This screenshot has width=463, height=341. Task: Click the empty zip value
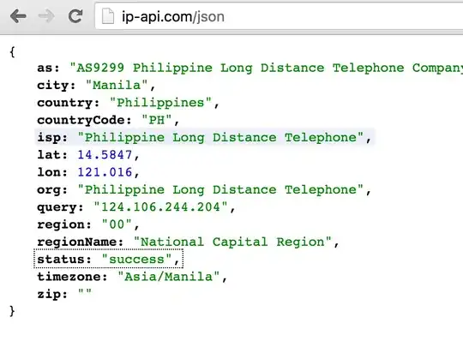coord(85,293)
